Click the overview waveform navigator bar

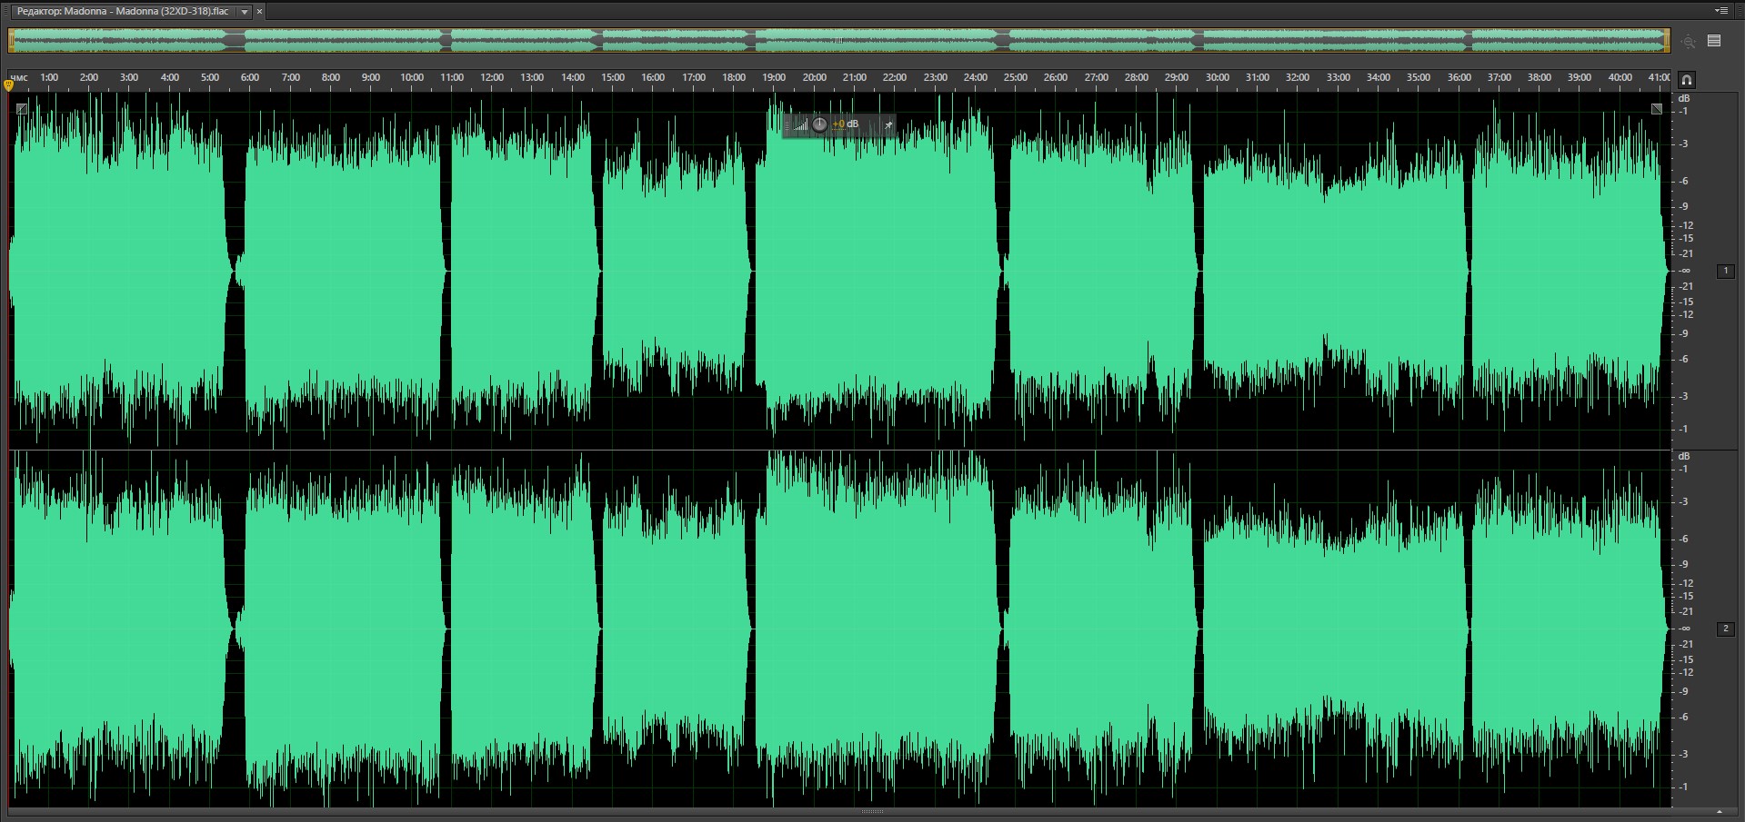coord(837,41)
